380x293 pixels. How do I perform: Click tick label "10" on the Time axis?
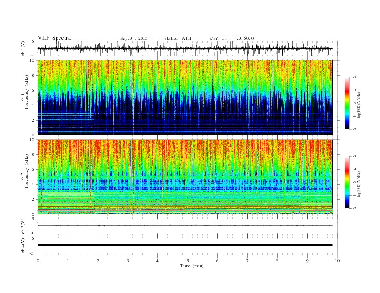tap(337, 261)
